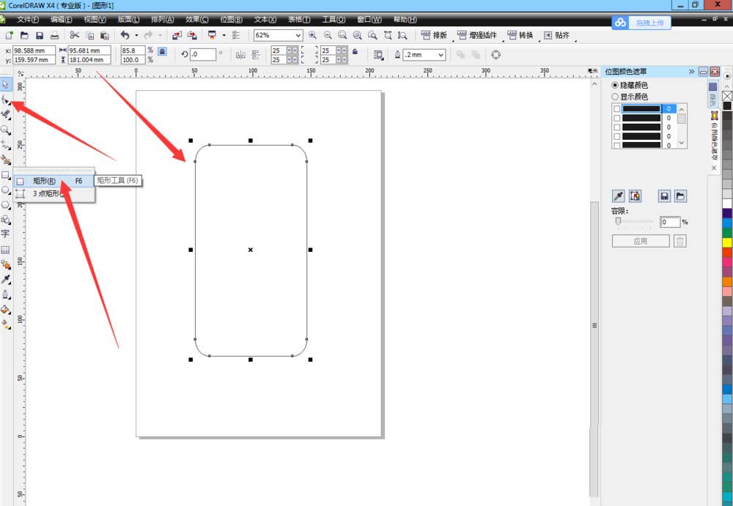Viewport: 733px width, 506px height.
Task: Select the Interactive blend tool
Action: pyautogui.click(x=6, y=264)
